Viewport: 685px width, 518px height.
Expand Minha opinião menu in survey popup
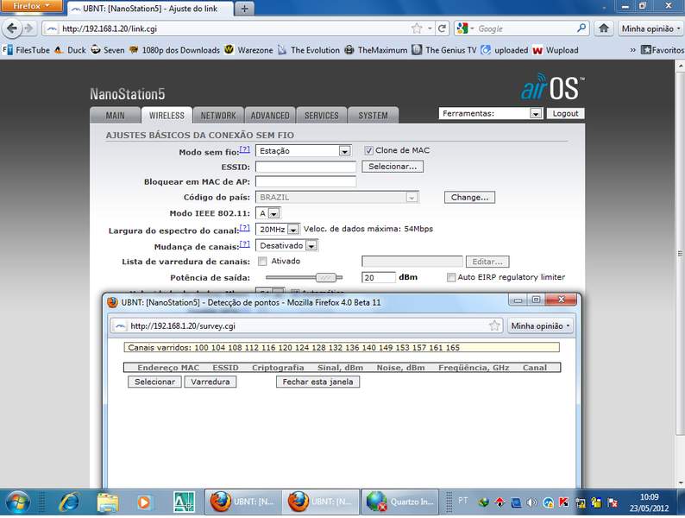(540, 325)
